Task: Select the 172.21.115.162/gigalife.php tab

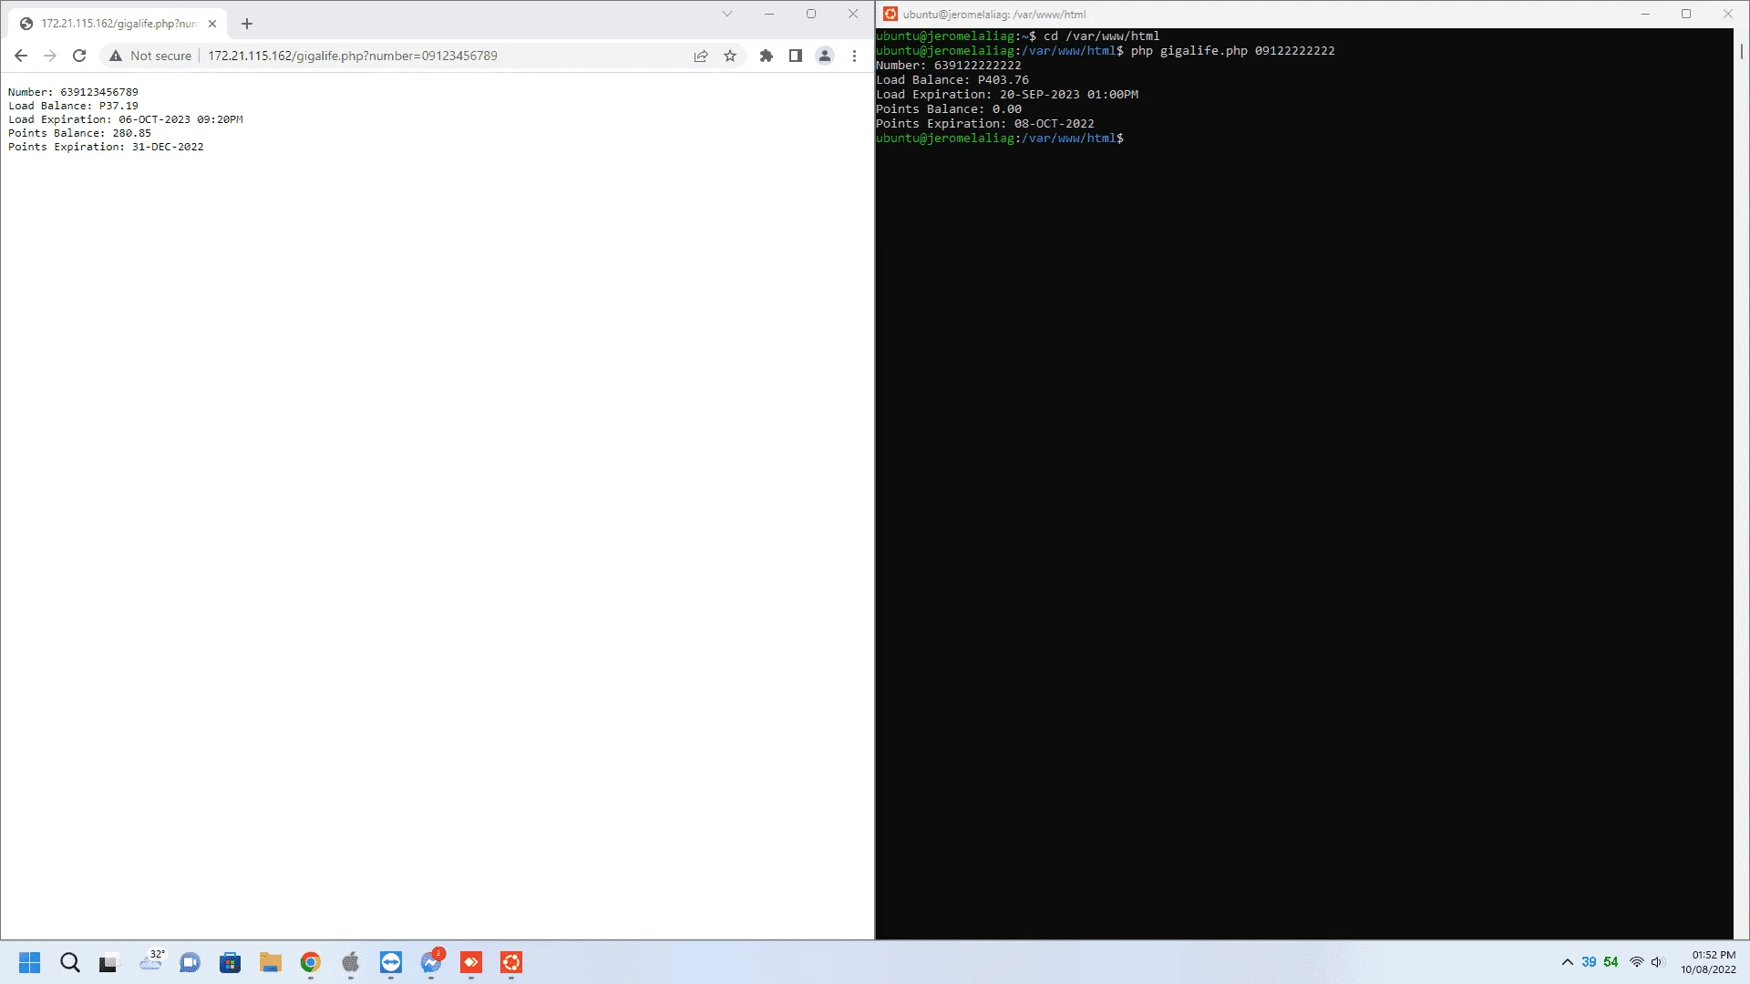Action: click(x=117, y=24)
